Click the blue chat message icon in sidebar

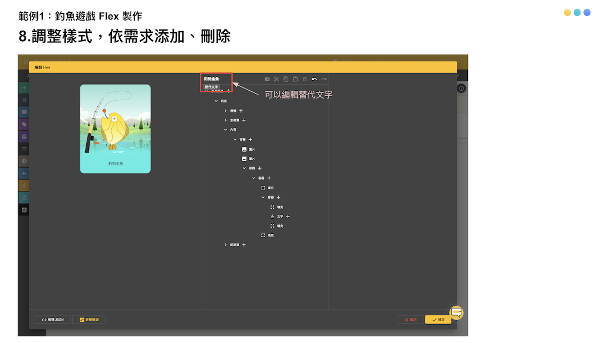click(x=24, y=112)
